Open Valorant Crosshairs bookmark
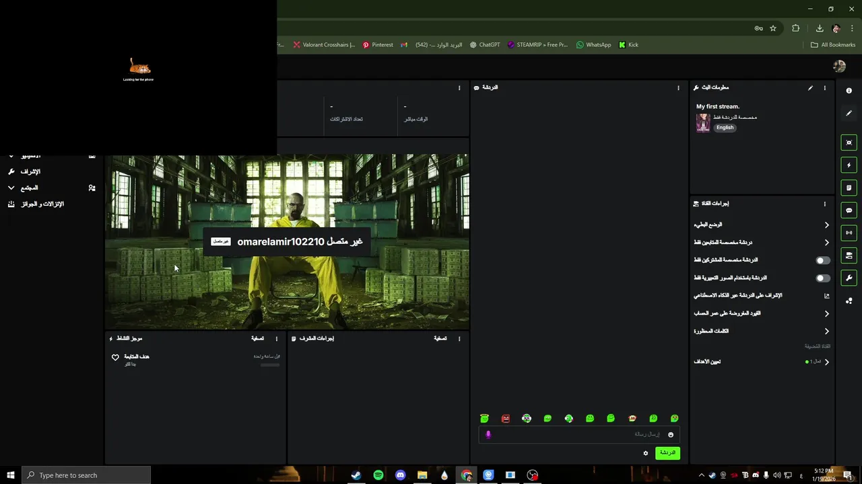862x484 pixels. pyautogui.click(x=324, y=45)
